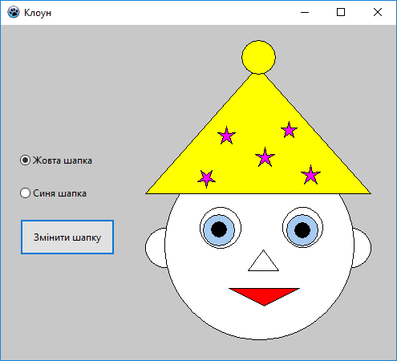The width and height of the screenshot is (397, 361).
Task: Click the clown's right eye pupil
Action: pyautogui.click(x=302, y=229)
